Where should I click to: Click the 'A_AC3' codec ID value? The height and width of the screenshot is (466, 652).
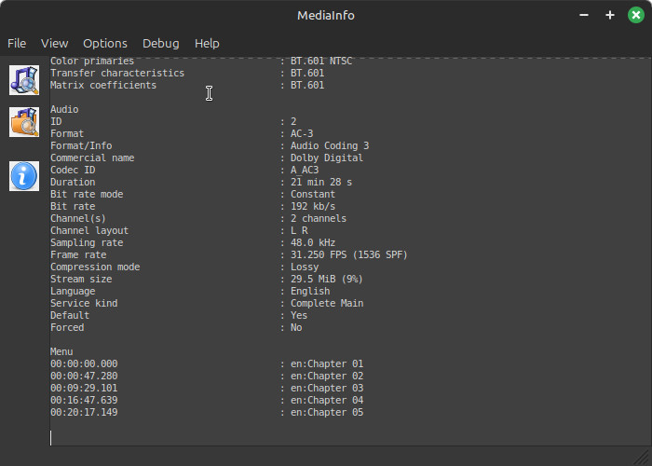(305, 170)
